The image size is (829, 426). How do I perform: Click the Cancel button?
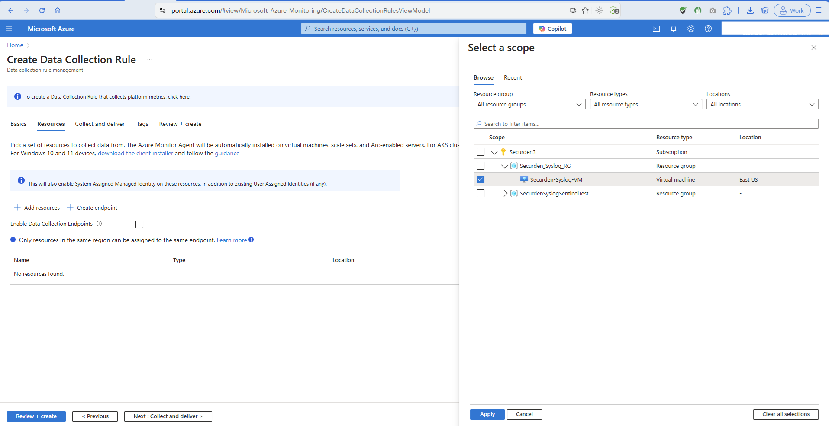pyautogui.click(x=524, y=414)
